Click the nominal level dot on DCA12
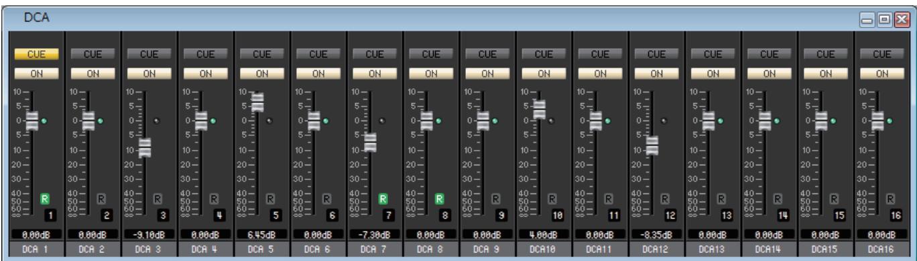 tap(664, 121)
